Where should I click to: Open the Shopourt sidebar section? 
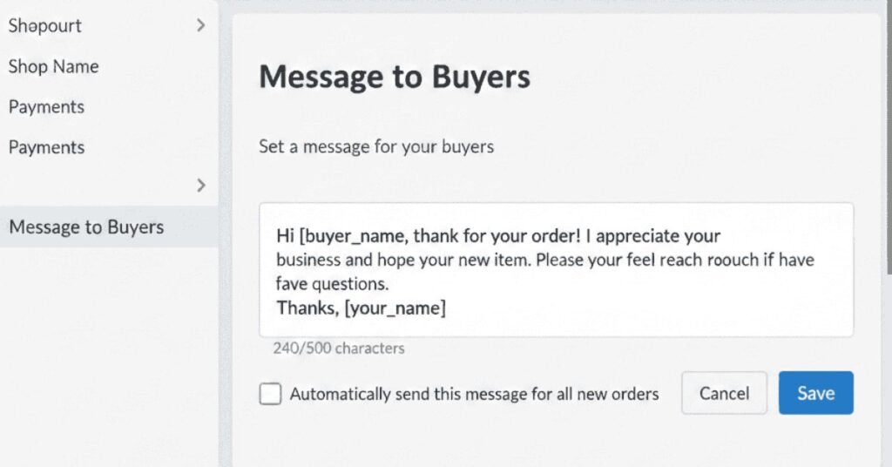[45, 26]
